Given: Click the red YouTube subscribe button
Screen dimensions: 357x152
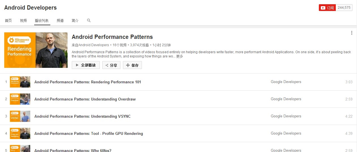Looking at the screenshot, I should coord(327,8).
